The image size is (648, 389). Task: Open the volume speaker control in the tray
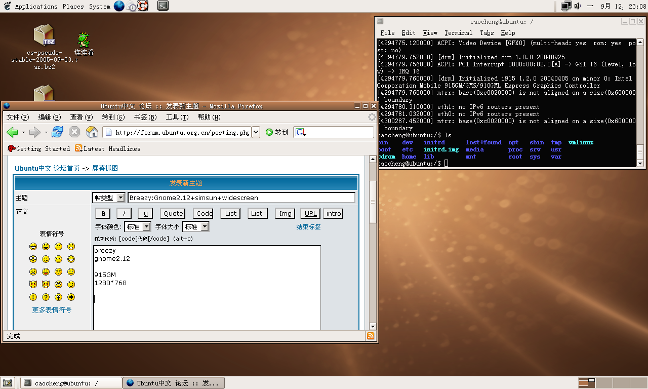click(577, 6)
